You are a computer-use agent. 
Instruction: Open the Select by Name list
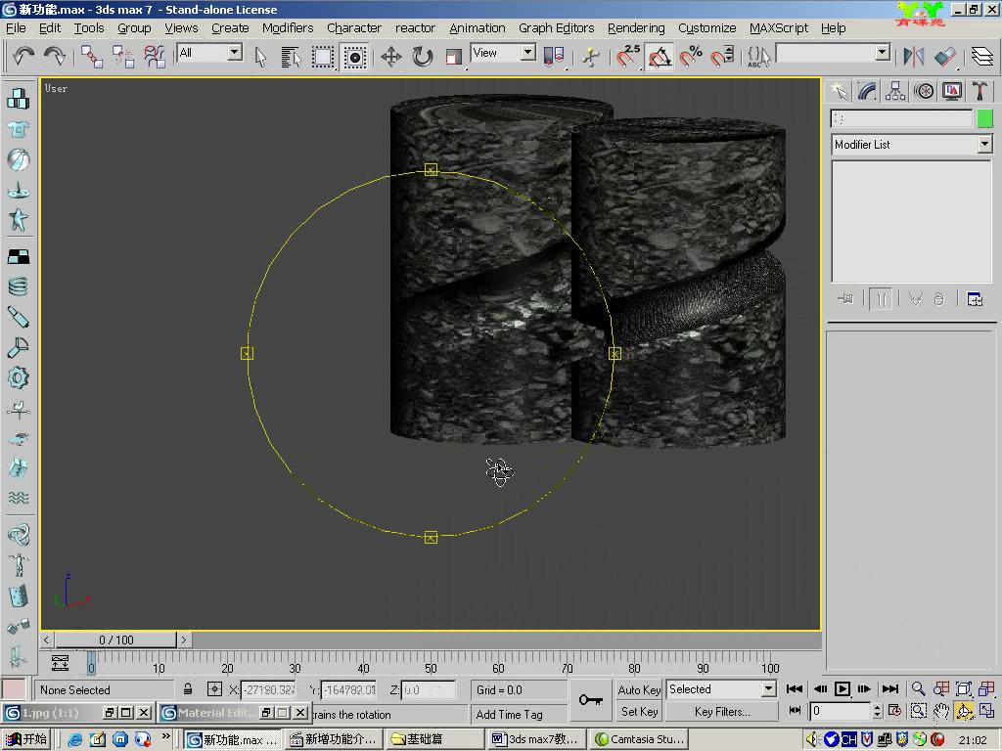[291, 57]
